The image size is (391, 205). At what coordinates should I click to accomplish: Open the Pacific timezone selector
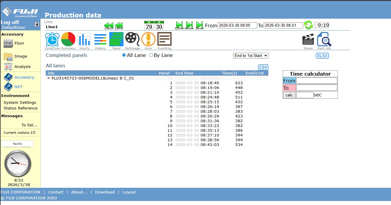tap(18, 144)
